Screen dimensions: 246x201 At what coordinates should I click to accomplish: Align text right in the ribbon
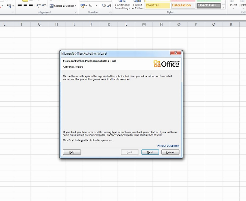(31, 6)
